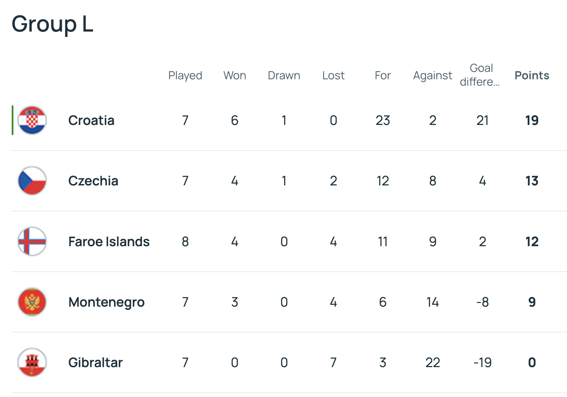
Task: Open the Montenegro team page
Action: [x=106, y=302]
